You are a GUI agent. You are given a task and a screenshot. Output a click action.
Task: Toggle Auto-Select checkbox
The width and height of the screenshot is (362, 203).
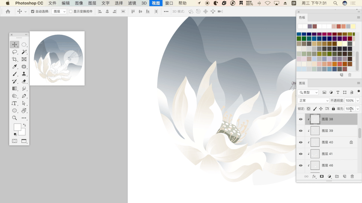pos(33,11)
